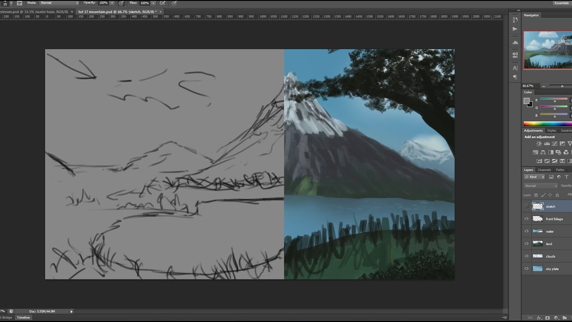Viewport: 572px width, 322px height.
Task: Filter layers by adjustment layers icon
Action: coord(559,177)
